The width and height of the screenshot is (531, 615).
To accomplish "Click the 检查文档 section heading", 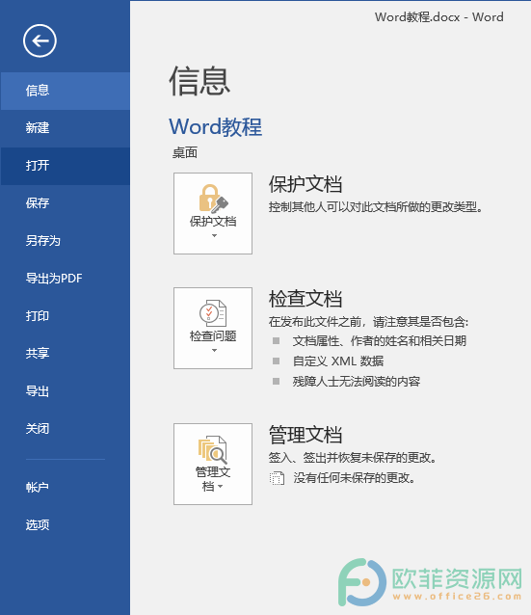I will tap(305, 299).
